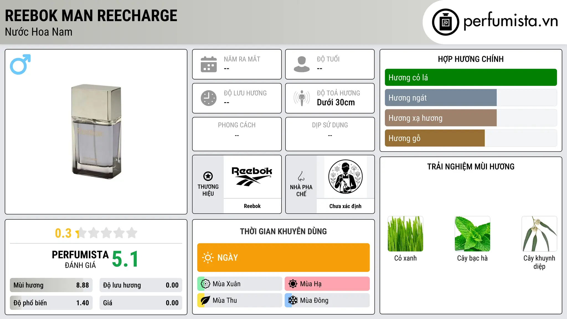
Task: Open the Reebok Man Reecharge bottle image
Action: [96, 131]
